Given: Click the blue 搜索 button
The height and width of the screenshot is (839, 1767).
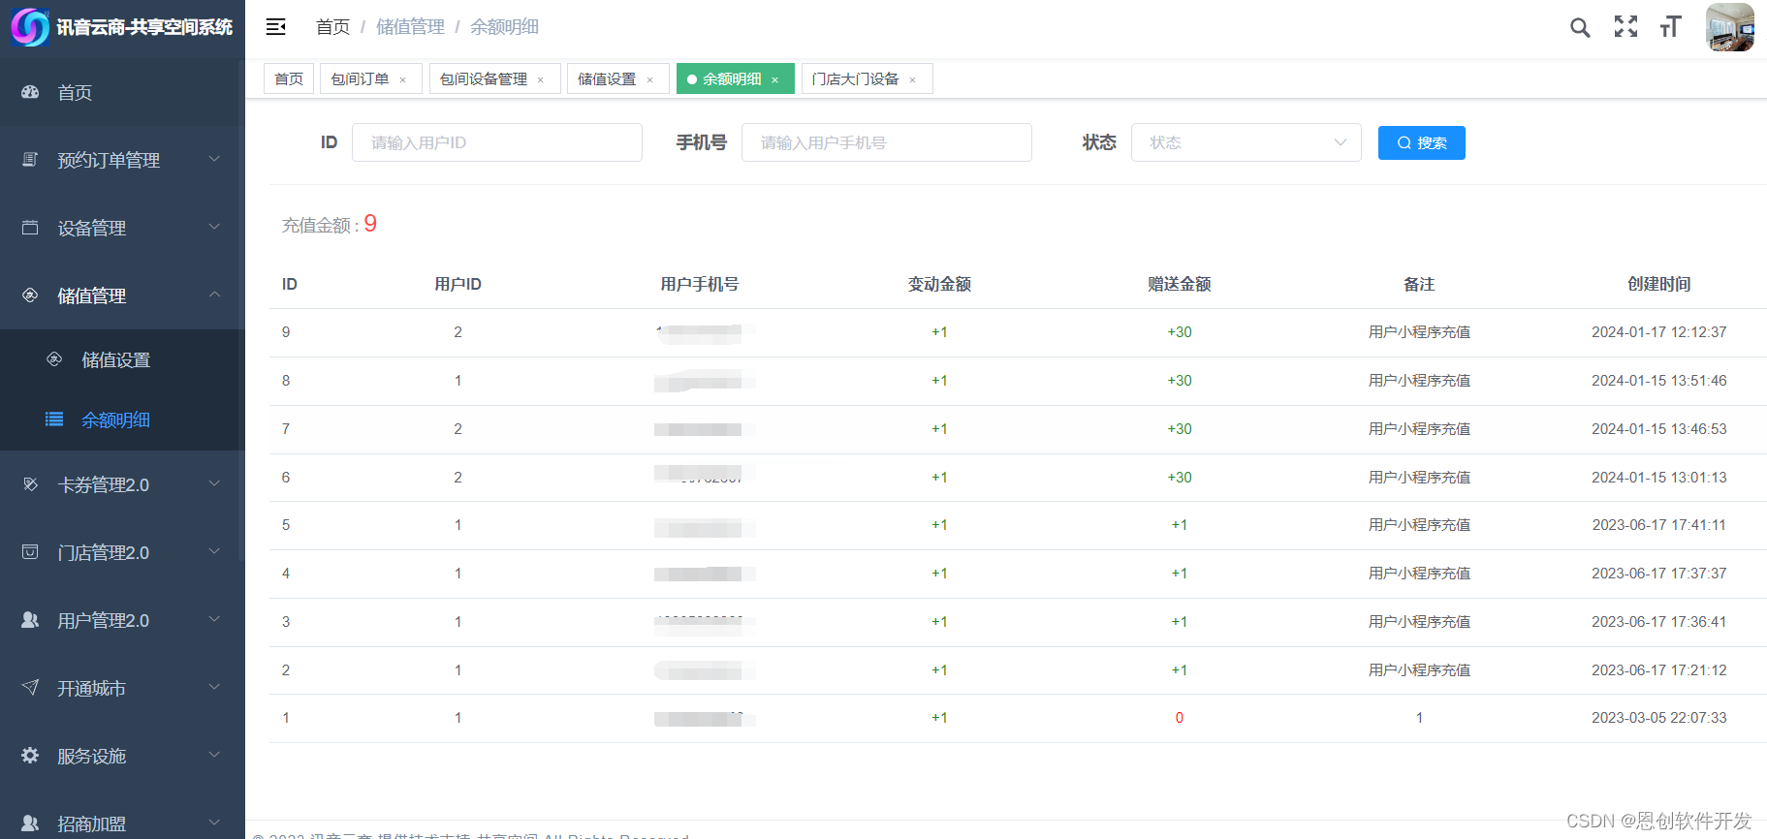Looking at the screenshot, I should (1422, 142).
